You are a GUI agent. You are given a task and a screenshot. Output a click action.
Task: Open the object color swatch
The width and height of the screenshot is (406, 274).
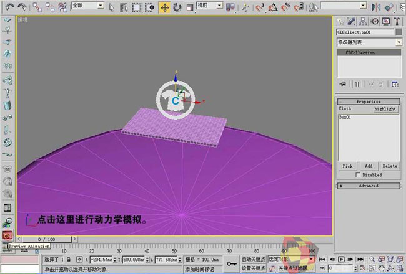399,32
